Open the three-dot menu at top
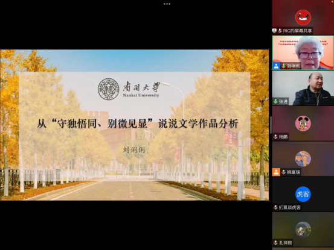334x250 pixels. [x=167, y=4]
